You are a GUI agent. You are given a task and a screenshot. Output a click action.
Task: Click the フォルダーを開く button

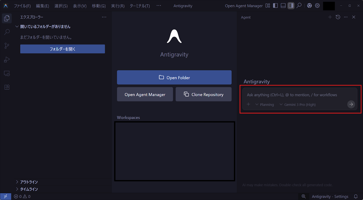coord(63,49)
